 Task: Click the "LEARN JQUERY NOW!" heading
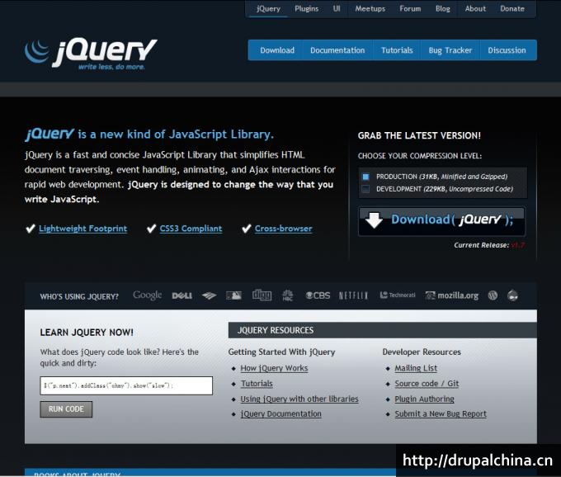pos(87,333)
